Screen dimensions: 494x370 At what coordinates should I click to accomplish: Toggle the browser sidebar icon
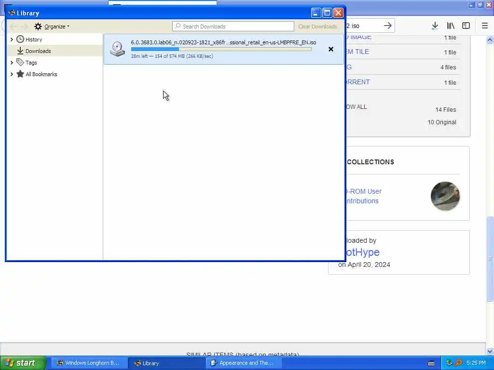tap(466, 26)
